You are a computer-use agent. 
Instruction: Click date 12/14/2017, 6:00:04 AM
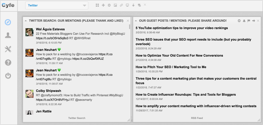[x=149, y=99]
